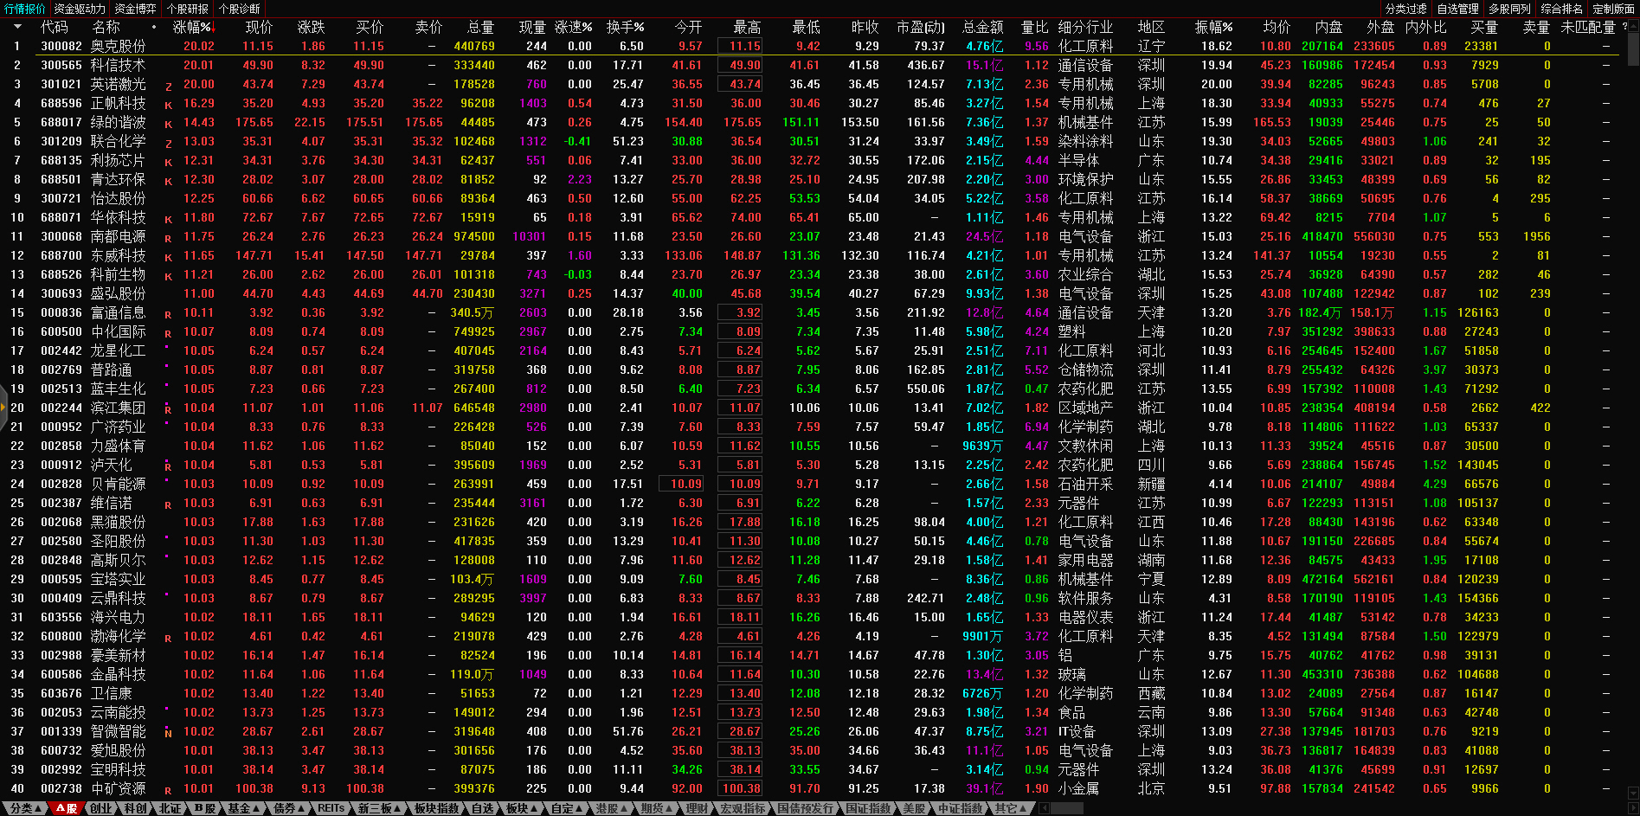Switch to the 资金驱动力 tab
Screen dimensions: 1640x816
[80, 9]
